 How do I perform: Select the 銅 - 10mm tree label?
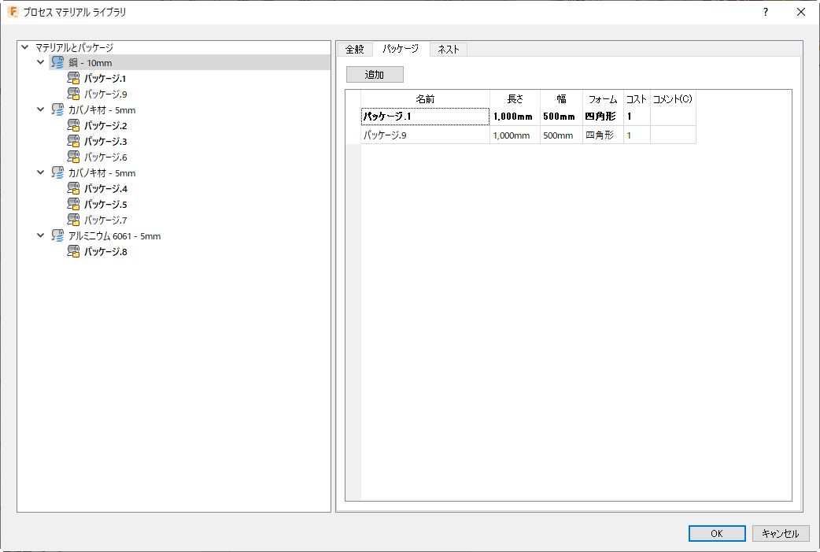pos(90,63)
